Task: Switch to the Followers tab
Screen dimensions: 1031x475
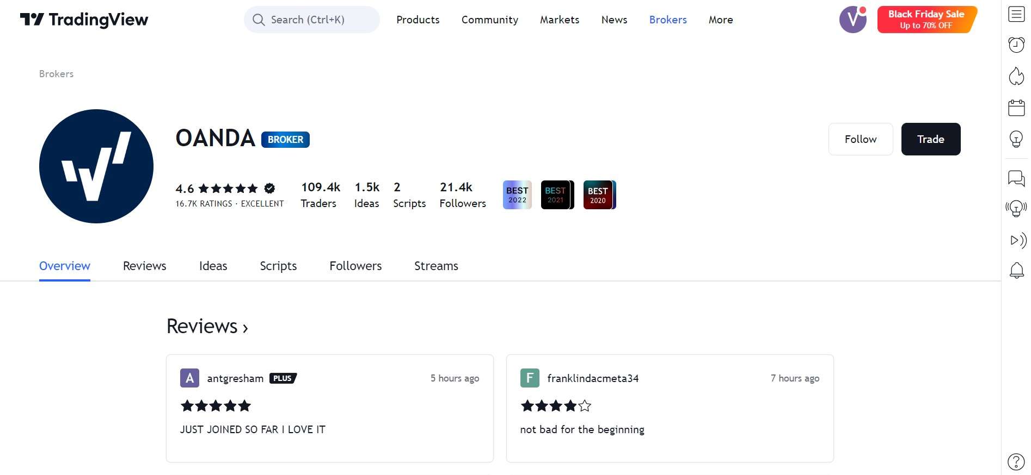Action: coord(355,266)
